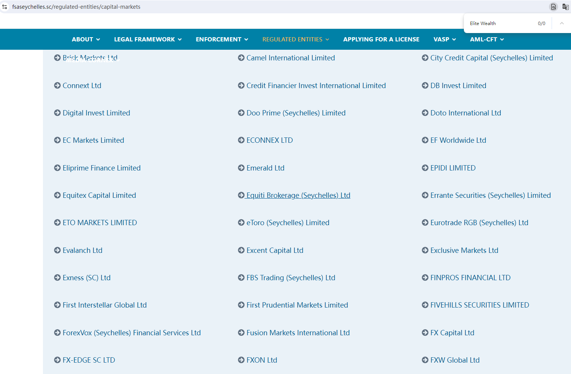
Task: Open the APPLYING FOR A LICENSE menu item
Action: coord(381,39)
